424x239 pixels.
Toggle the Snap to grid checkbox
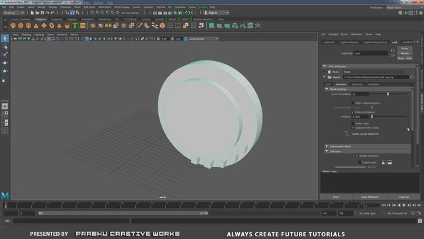(x=359, y=162)
